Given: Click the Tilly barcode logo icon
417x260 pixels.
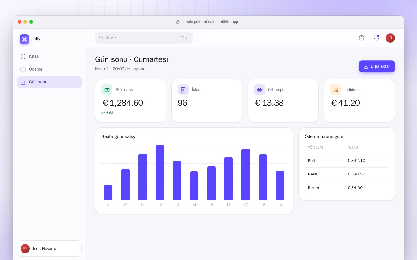Looking at the screenshot, I should (24, 39).
